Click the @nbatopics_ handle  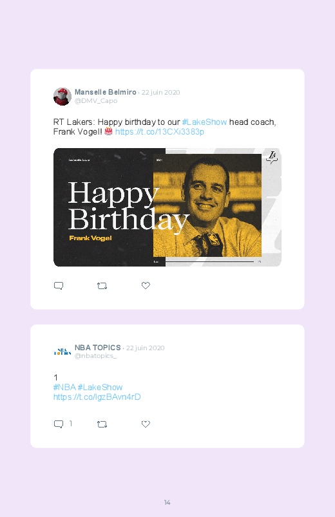(x=95, y=356)
